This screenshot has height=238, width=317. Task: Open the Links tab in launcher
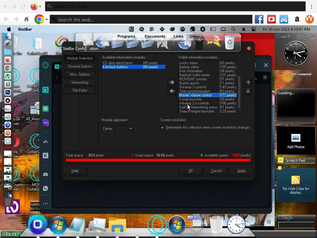178,36
